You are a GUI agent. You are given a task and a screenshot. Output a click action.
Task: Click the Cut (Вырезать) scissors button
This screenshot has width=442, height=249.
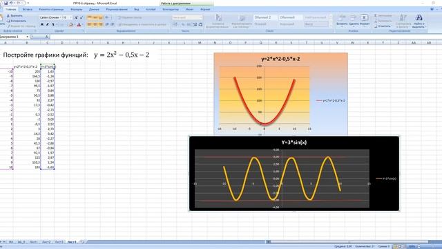tap(14, 16)
